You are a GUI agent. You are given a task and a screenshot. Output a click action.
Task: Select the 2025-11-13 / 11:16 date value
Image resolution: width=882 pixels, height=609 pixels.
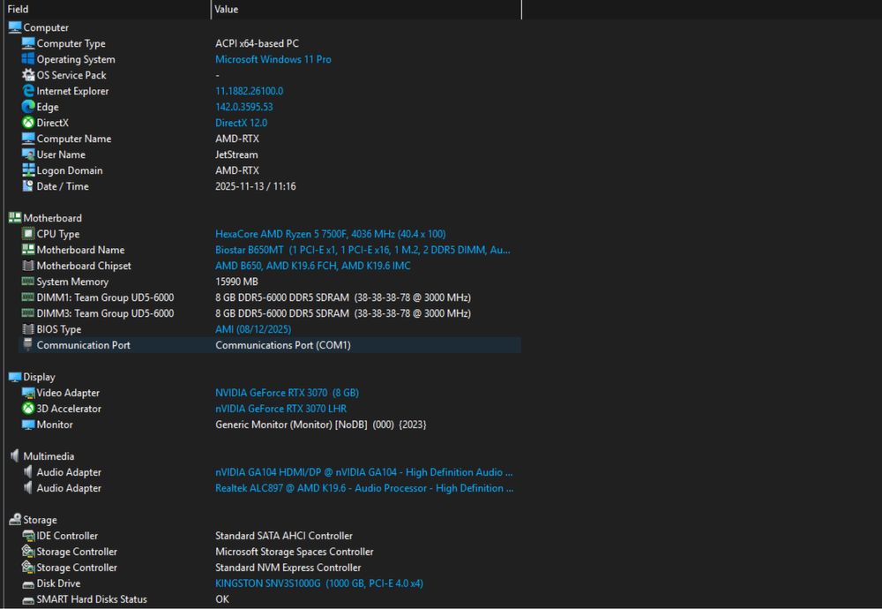tap(256, 186)
